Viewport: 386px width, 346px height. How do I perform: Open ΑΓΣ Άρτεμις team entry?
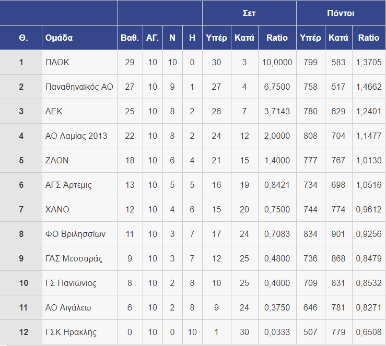(x=68, y=185)
